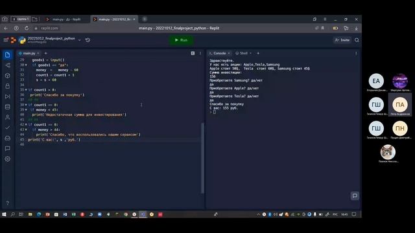Expand the 20221012_finalproject_python name dropdown
Image resolution: width=415 pixels, height=233 pixels.
click(79, 40)
